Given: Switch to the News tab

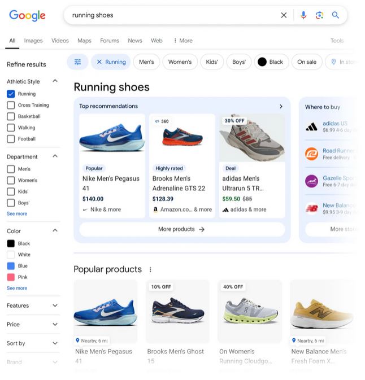Looking at the screenshot, I should (x=135, y=41).
